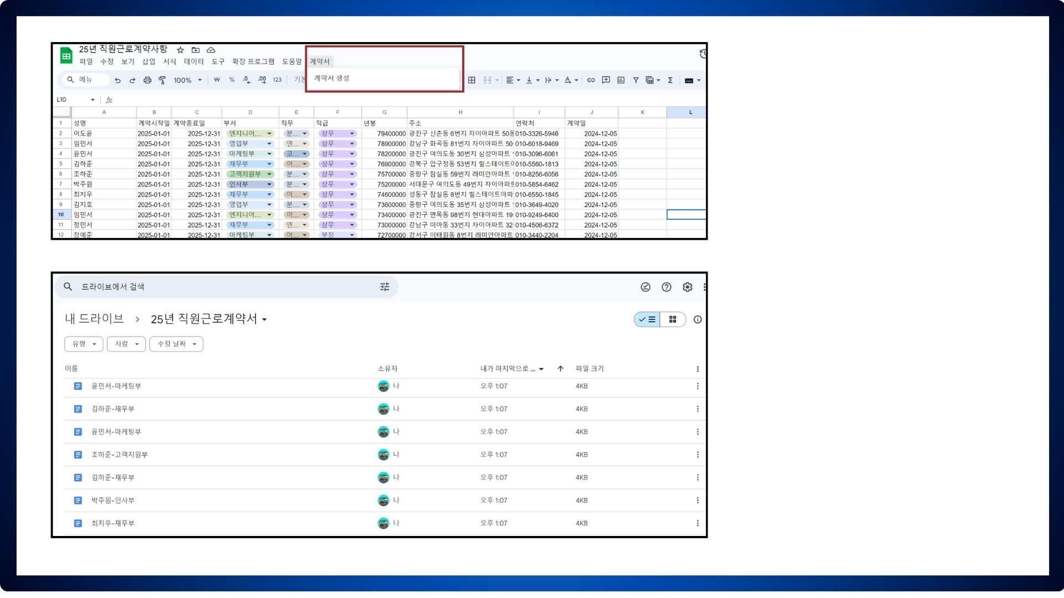Click the functions sigma icon
This screenshot has height=598, width=1064.
tap(670, 80)
